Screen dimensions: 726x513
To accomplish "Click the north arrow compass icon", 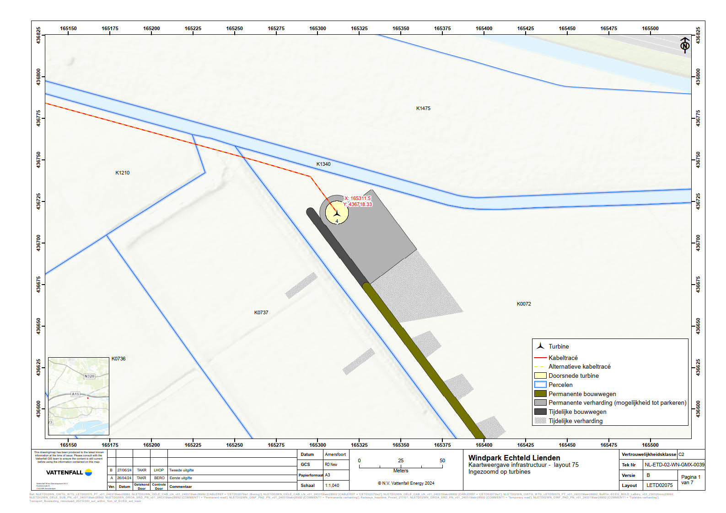I will coord(685,45).
